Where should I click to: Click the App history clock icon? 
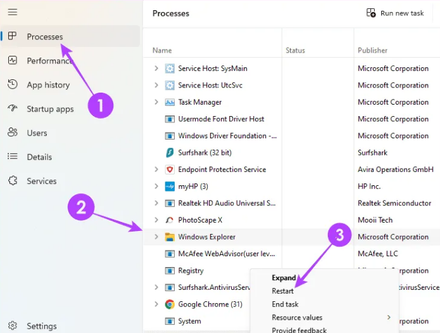(x=13, y=84)
